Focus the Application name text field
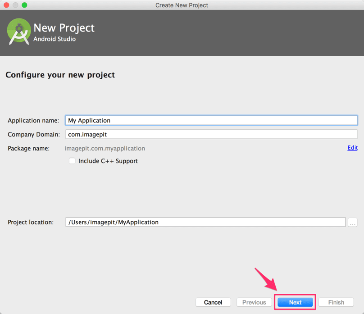The width and height of the screenshot is (364, 314). [211, 120]
